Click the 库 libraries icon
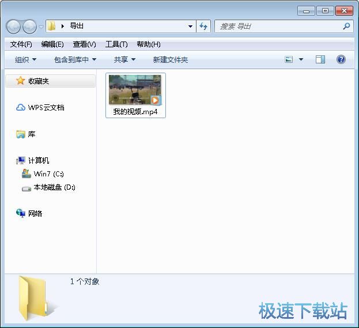 tap(21, 134)
